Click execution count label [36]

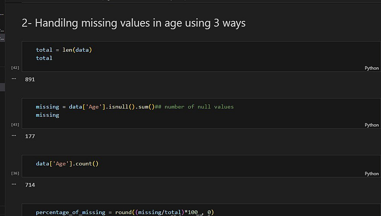(15, 173)
